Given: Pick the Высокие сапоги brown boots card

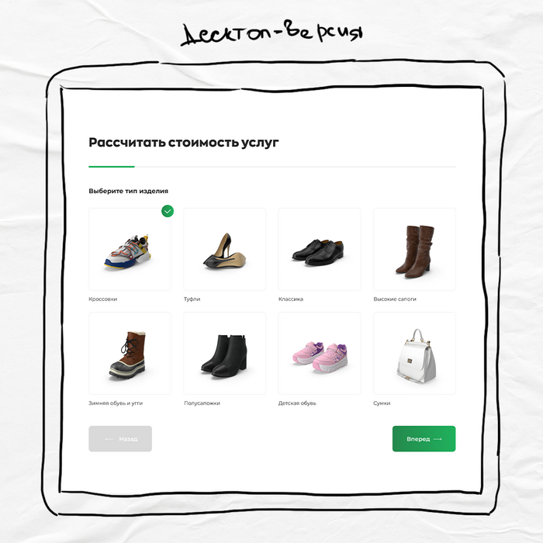Looking at the screenshot, I should pyautogui.click(x=414, y=249).
